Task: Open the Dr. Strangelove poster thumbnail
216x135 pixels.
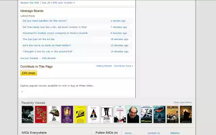Action: coord(120,114)
